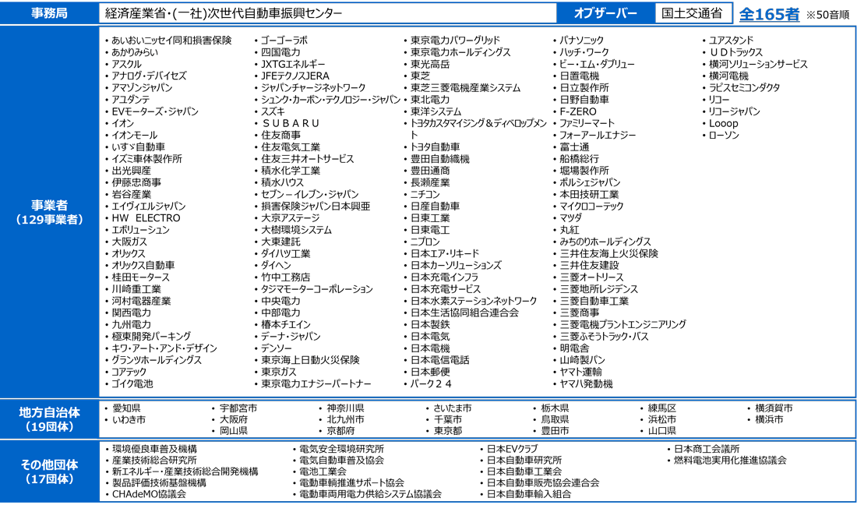Image resolution: width=857 pixels, height=505 pixels.
Task: Click the ＳＵＢＡＲＵ list entry
Action: tap(290, 123)
